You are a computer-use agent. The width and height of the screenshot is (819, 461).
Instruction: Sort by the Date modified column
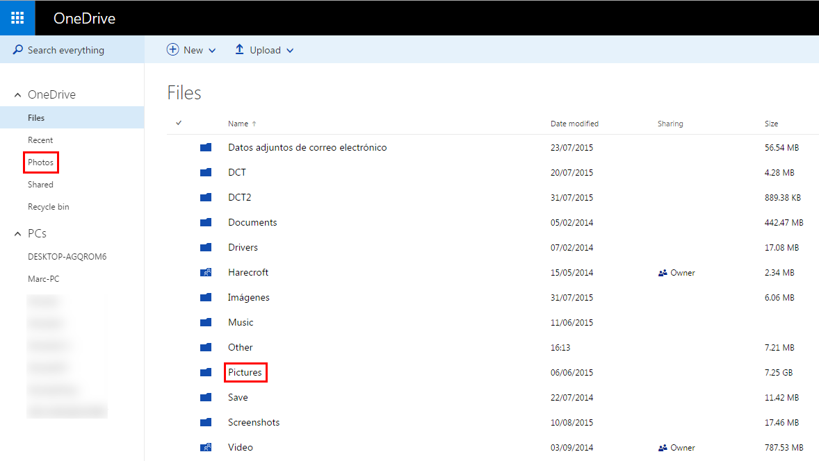pos(574,124)
